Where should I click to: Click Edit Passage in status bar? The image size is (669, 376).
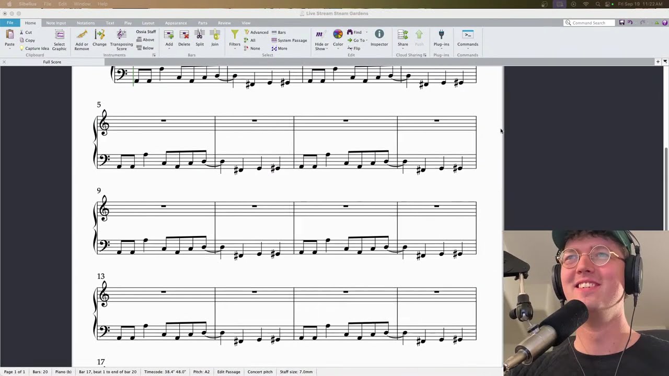(229, 372)
